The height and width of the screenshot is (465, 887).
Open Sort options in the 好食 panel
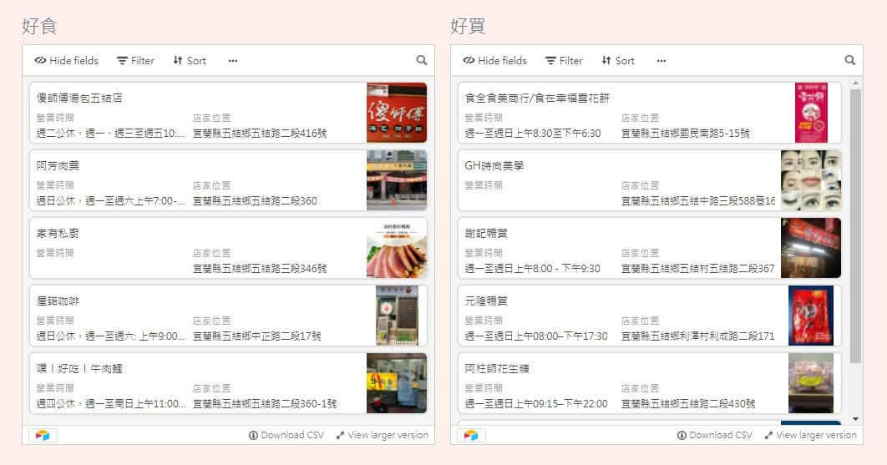point(190,61)
